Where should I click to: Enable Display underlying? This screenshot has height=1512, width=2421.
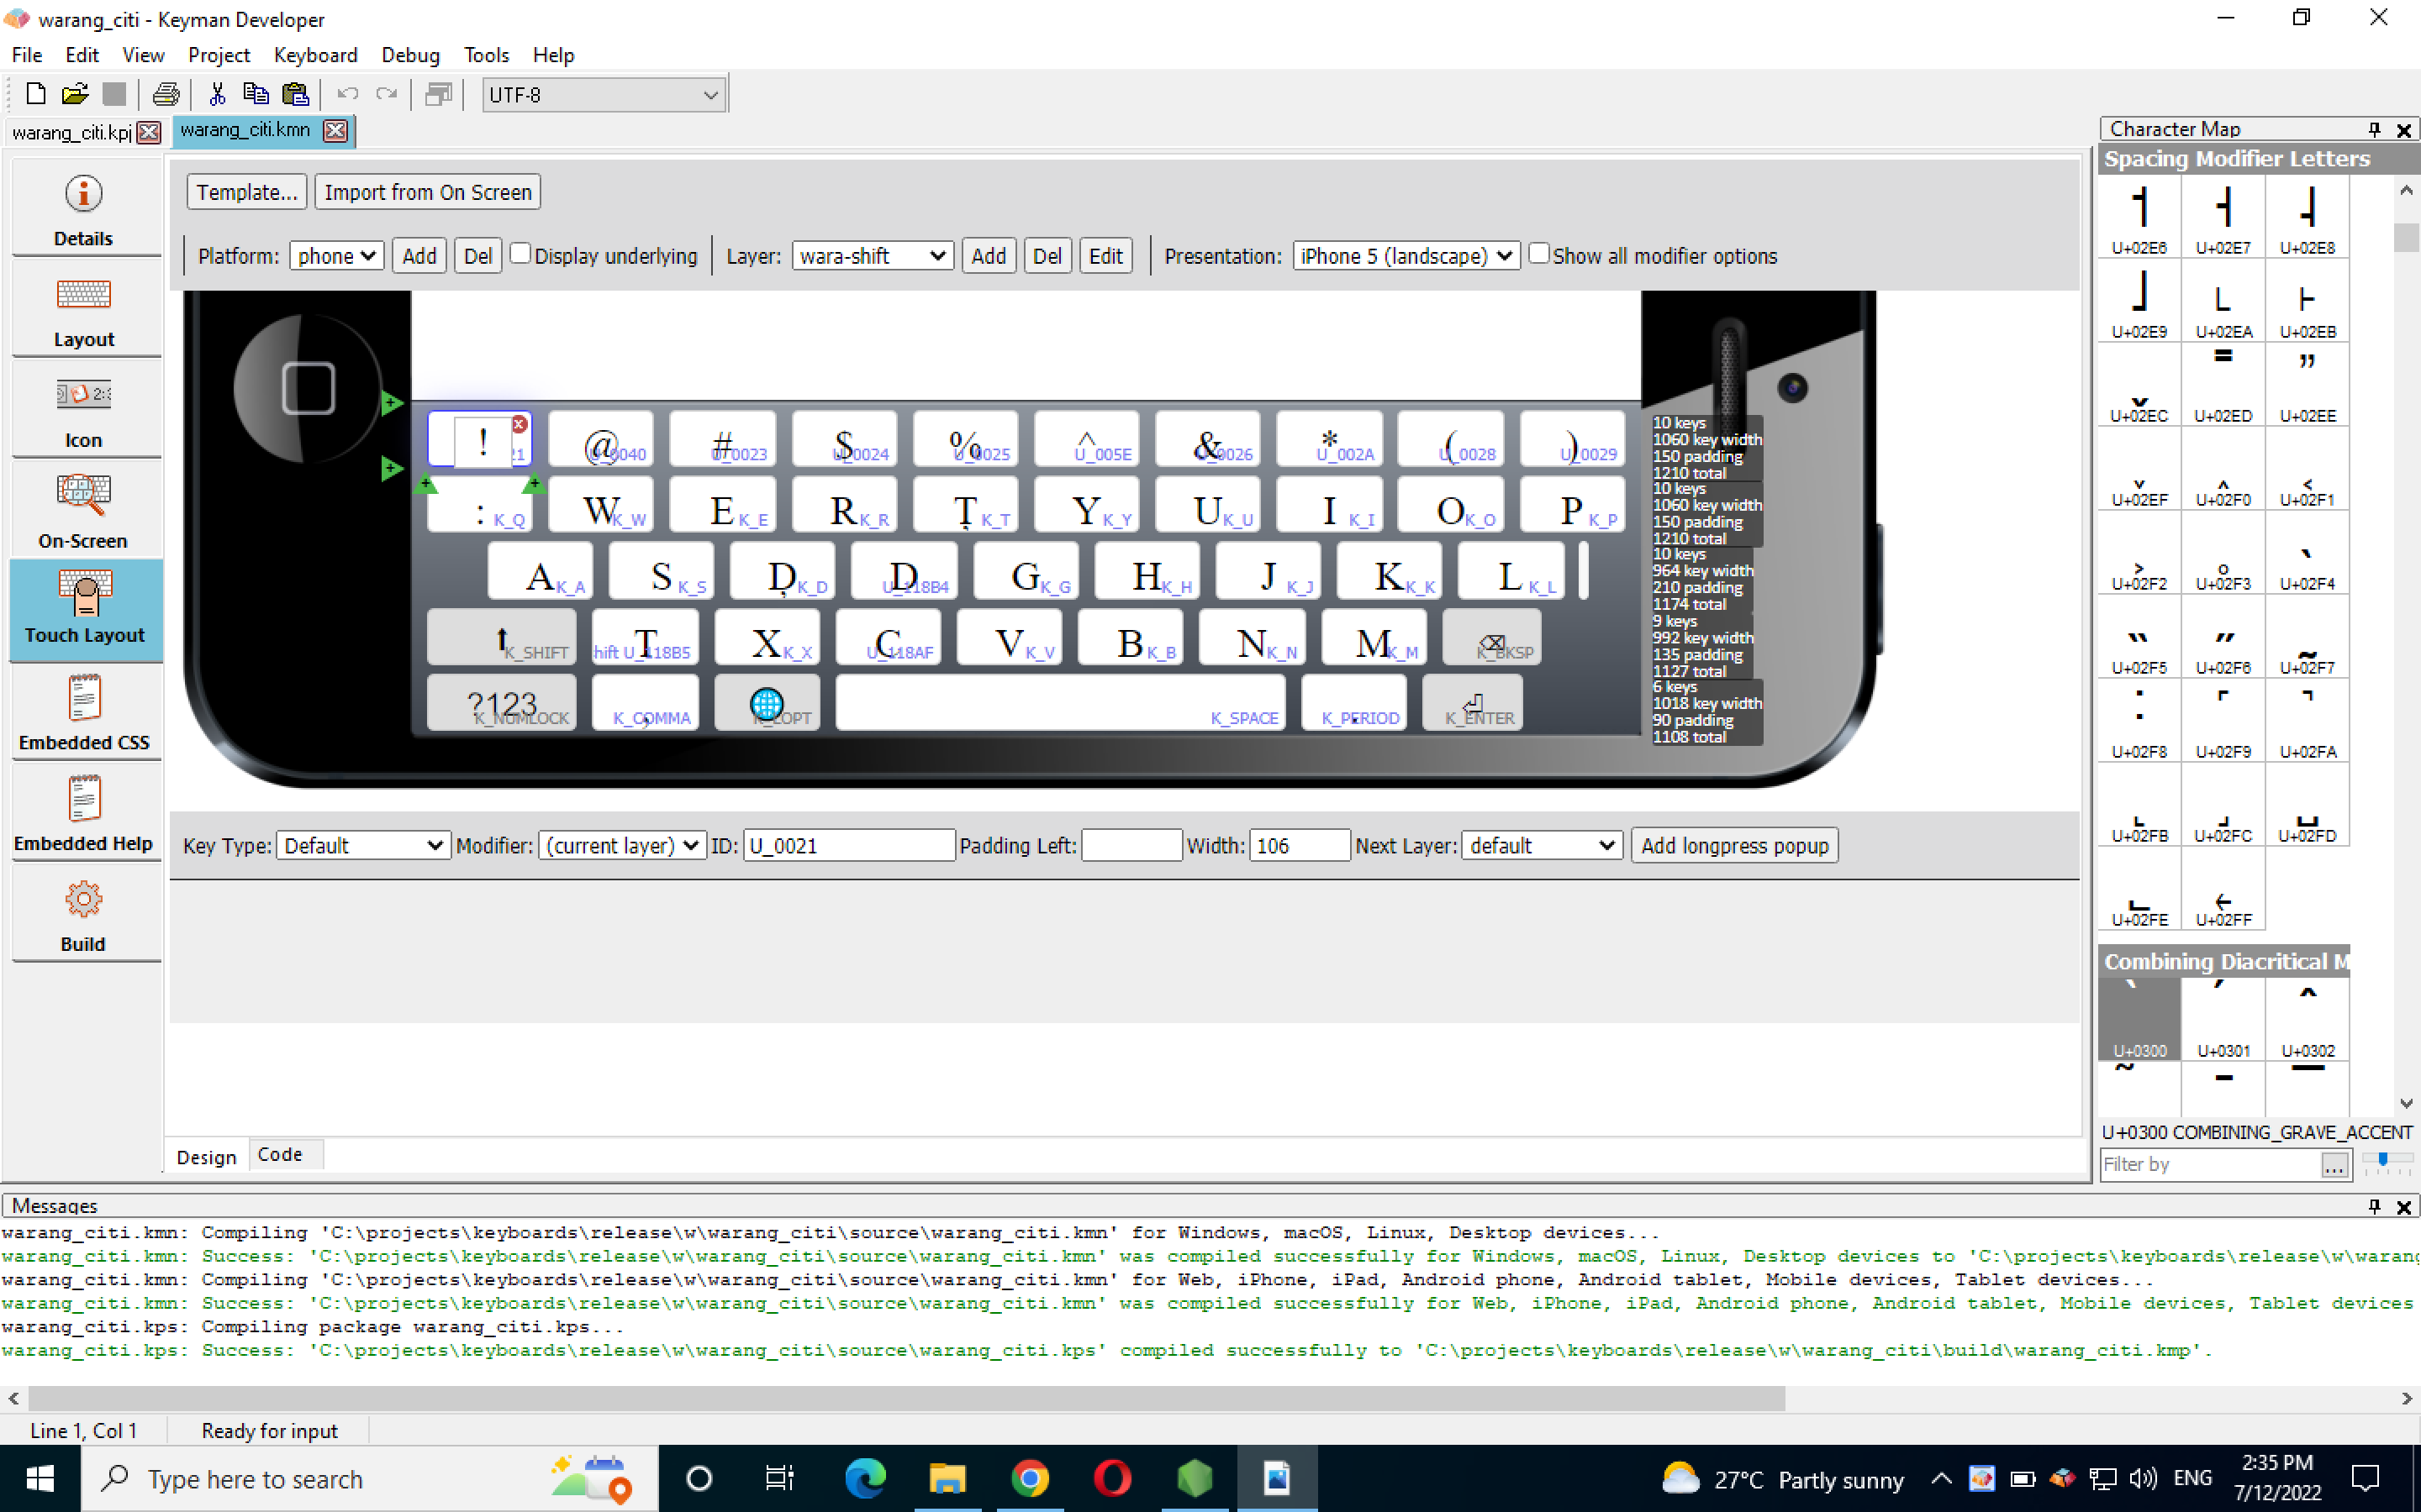tap(521, 253)
